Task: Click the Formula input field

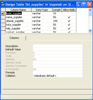Action: pyautogui.click(x=58, y=72)
